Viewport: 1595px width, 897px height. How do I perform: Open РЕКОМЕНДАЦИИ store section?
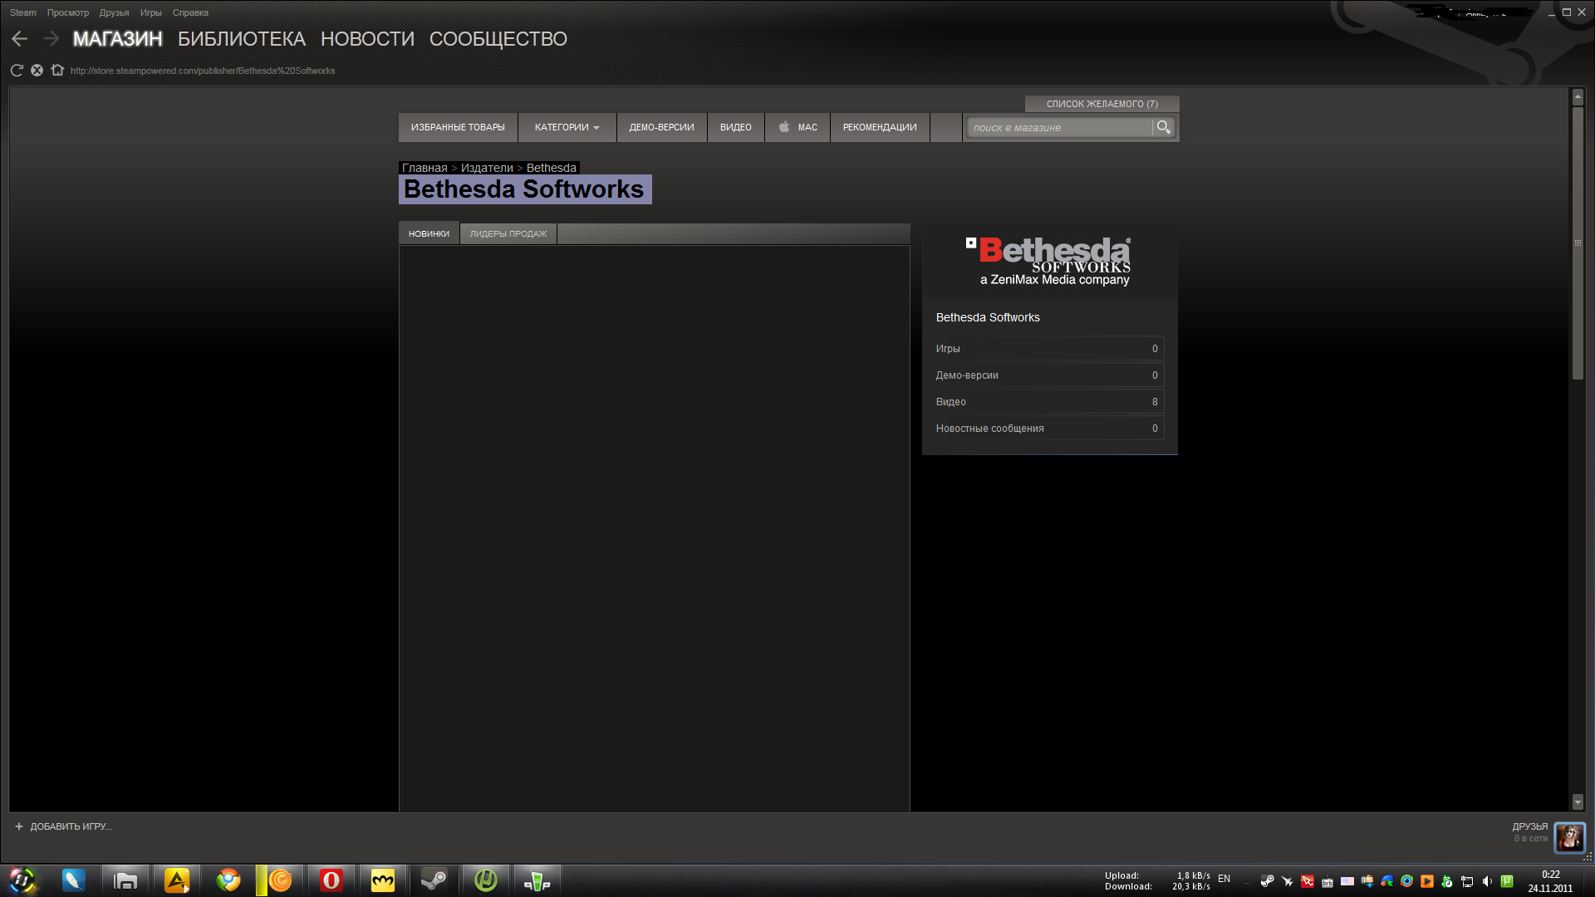tap(880, 127)
